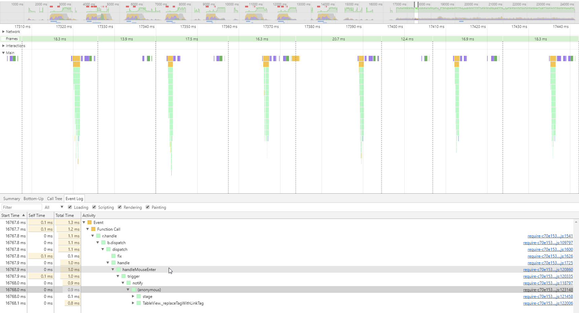Sort by Self Time column

tap(40, 216)
